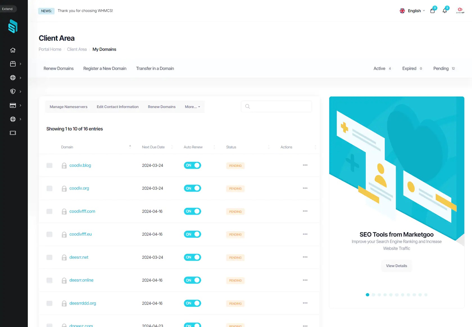Click View Details on Marketgoo promo
Screen dimensions: 472x327
(396, 266)
